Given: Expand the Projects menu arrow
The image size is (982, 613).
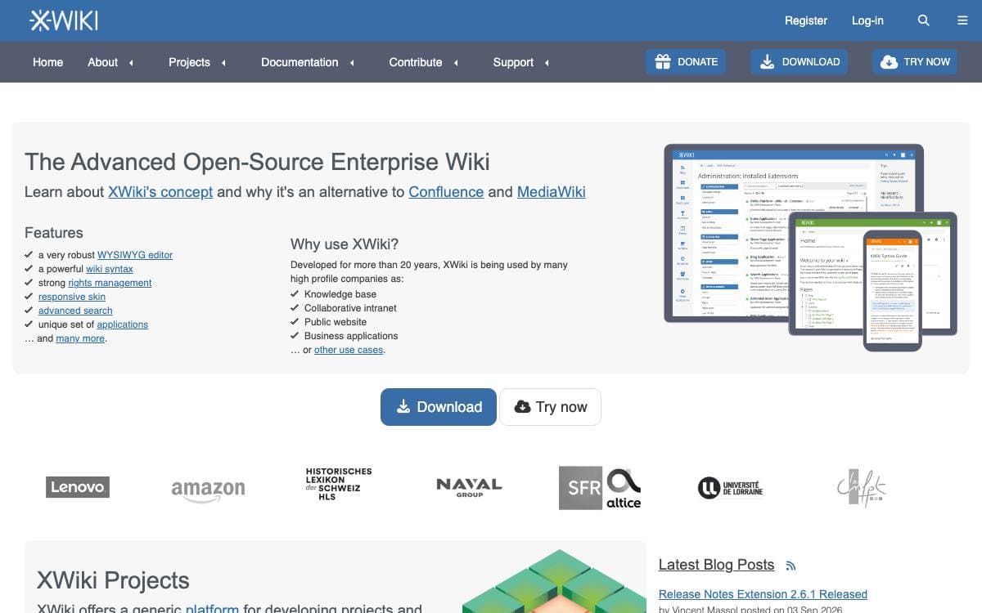Looking at the screenshot, I should (x=223, y=63).
